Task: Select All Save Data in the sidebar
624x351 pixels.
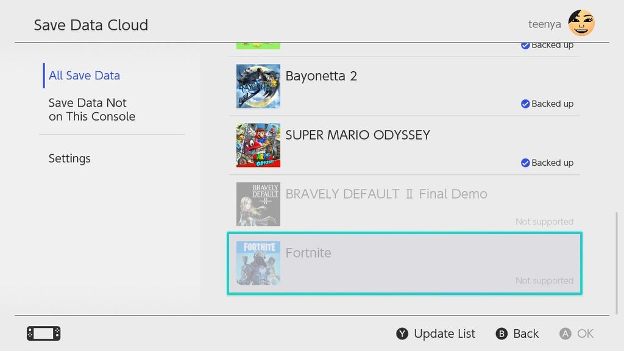Action: pos(84,76)
